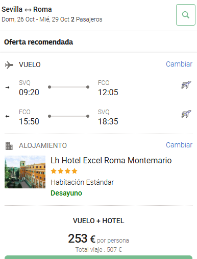Open Lh Hotel Excel Roma Montemario thumbnail

pyautogui.click(x=25, y=172)
